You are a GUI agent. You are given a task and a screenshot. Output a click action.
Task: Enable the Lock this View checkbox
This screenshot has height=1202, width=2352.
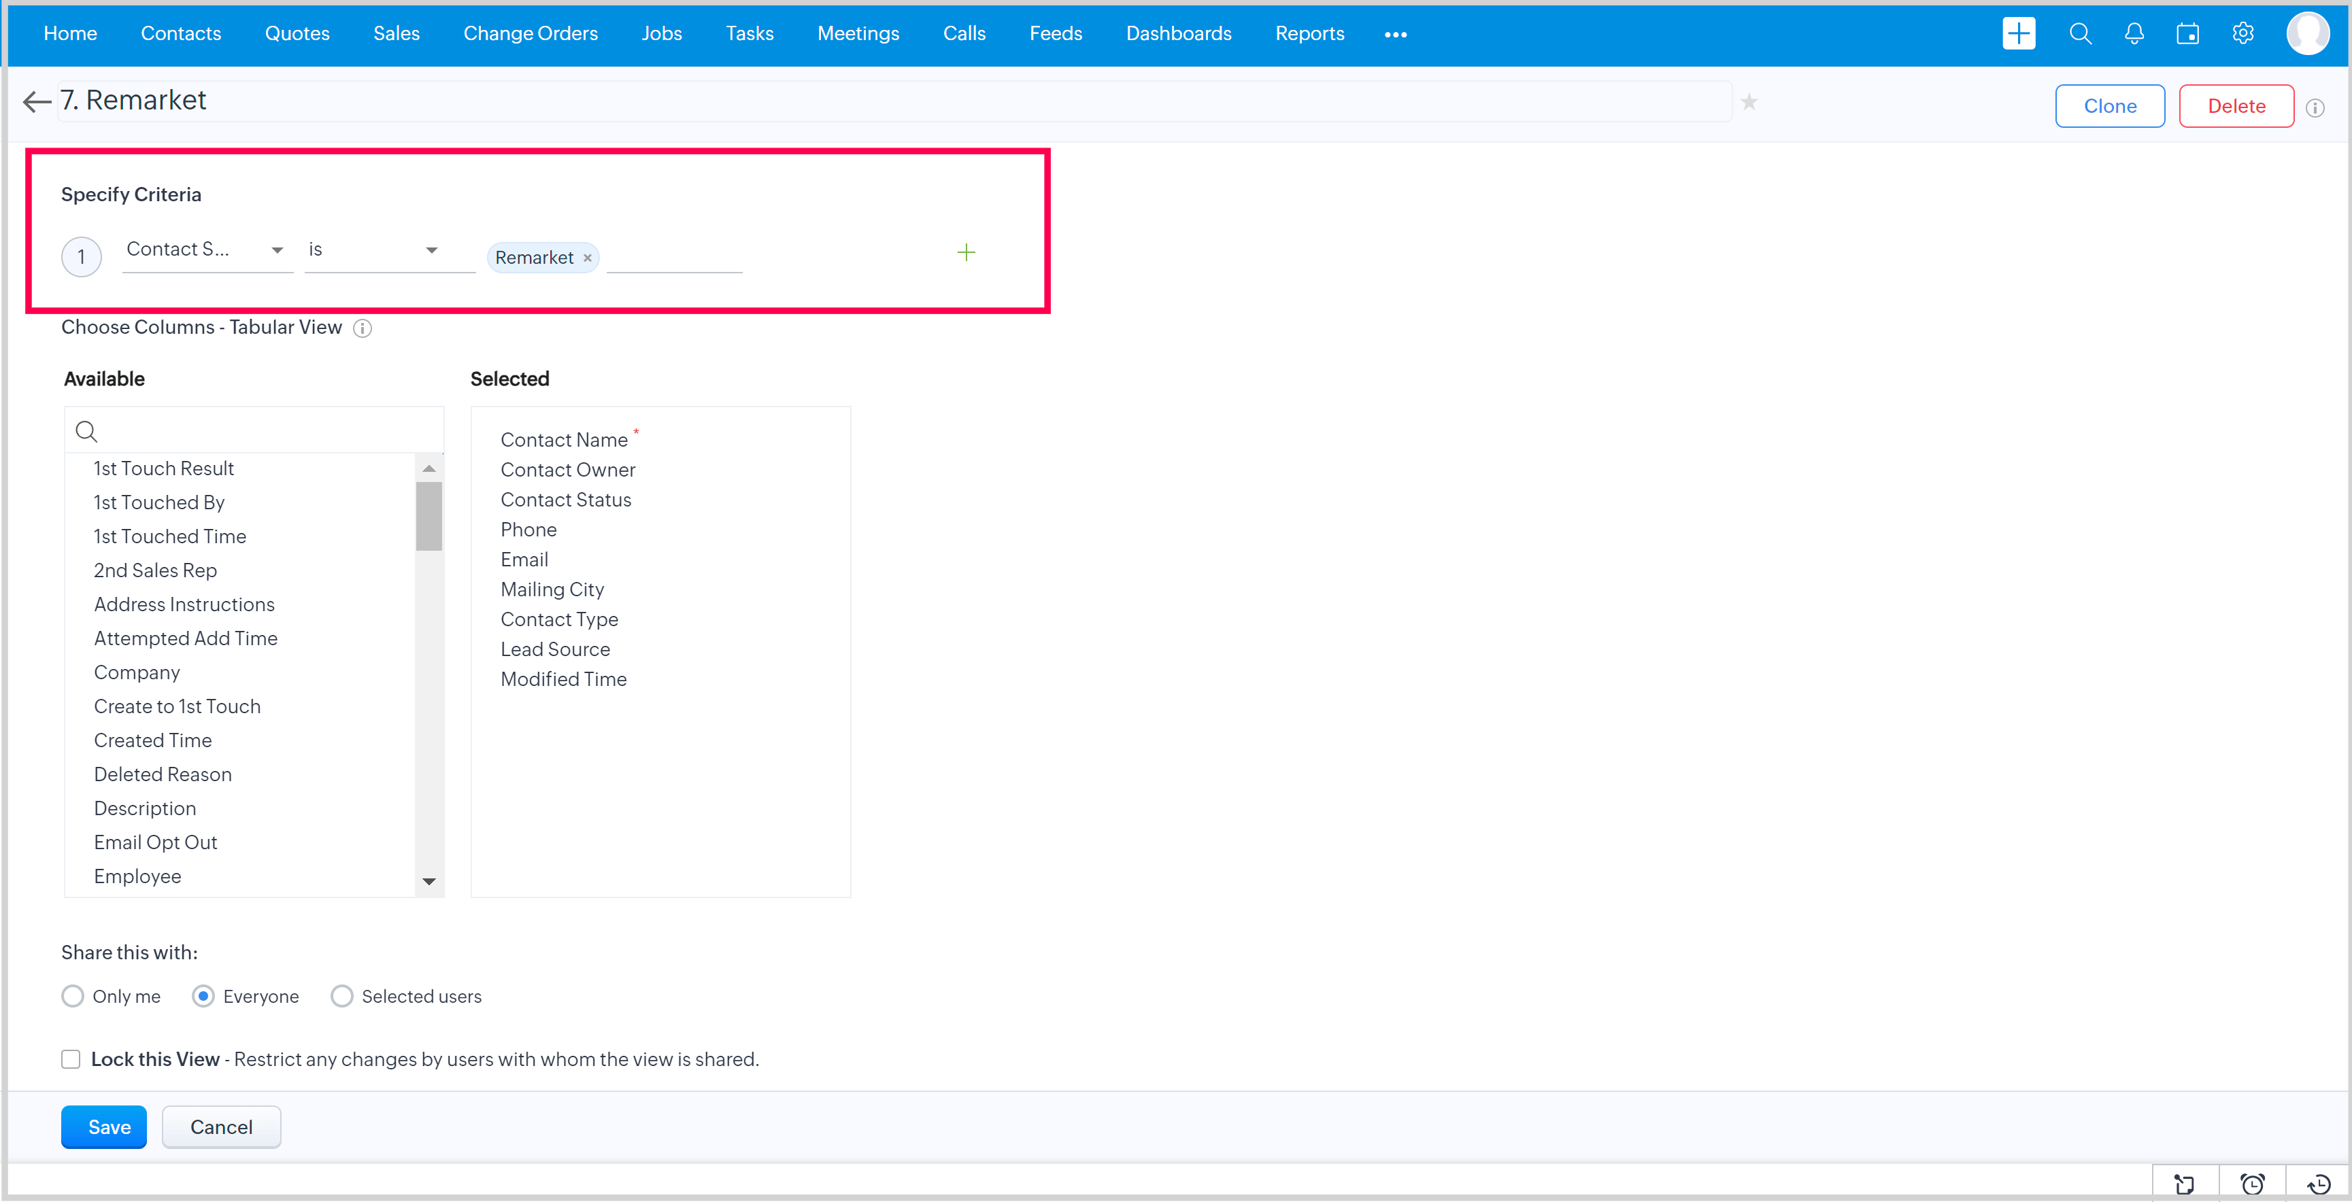[x=71, y=1059]
